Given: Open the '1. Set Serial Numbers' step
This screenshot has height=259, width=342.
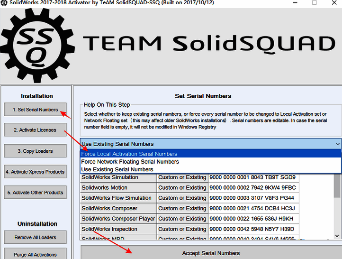Looking at the screenshot, I should click(35, 110).
